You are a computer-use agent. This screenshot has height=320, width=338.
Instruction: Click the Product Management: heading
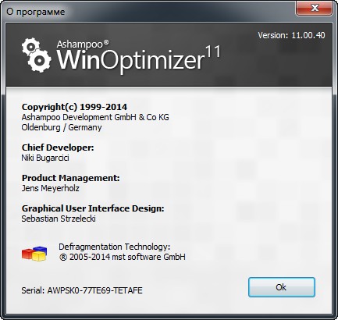[x=70, y=178]
